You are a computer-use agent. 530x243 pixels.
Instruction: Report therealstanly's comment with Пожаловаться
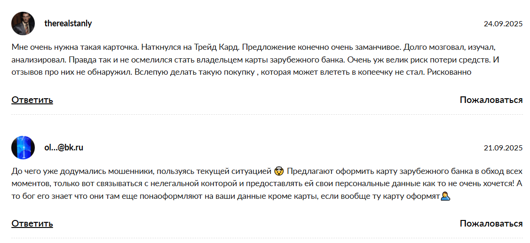(x=491, y=100)
